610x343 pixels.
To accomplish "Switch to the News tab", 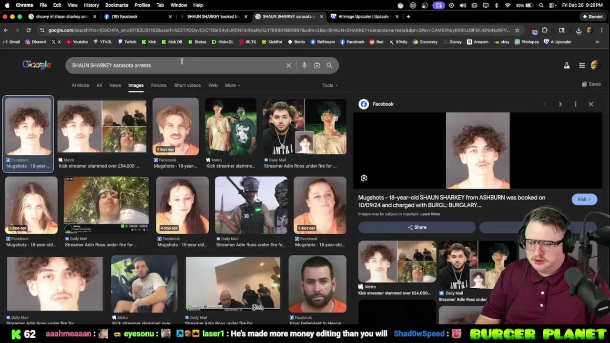I will point(115,85).
